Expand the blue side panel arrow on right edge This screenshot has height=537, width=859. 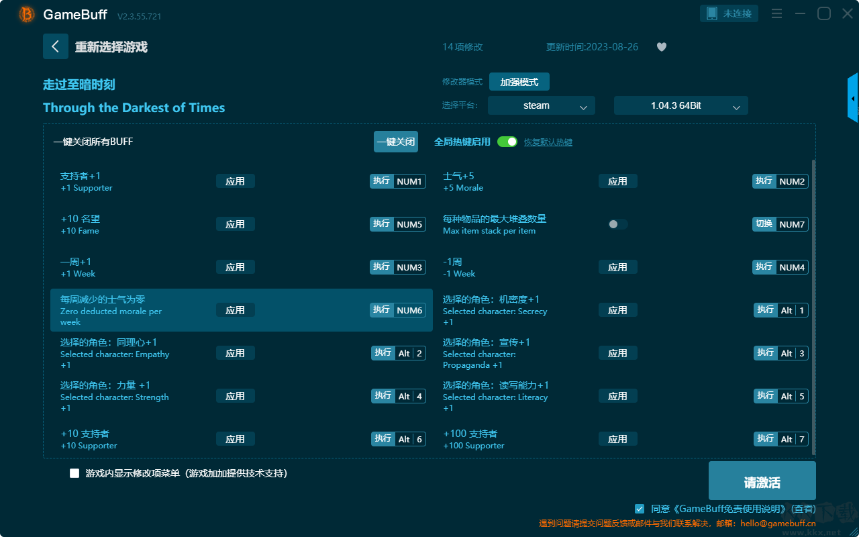(853, 98)
